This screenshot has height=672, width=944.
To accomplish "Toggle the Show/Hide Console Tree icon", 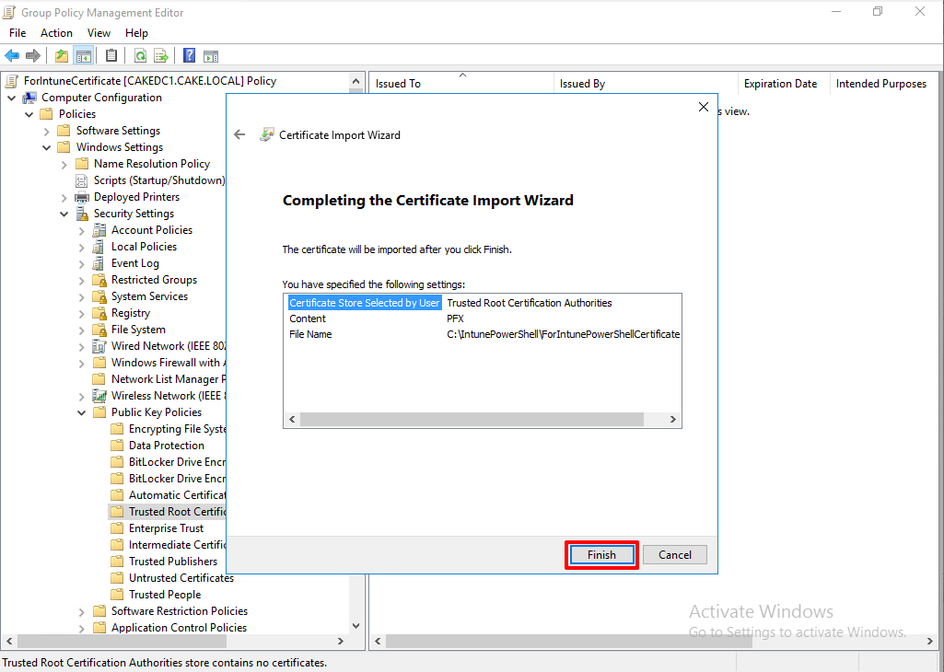I will (x=83, y=56).
